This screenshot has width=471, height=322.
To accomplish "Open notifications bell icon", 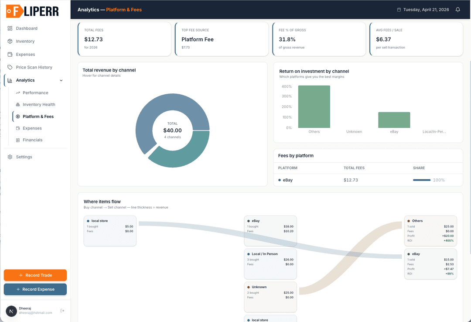I will (458, 10).
